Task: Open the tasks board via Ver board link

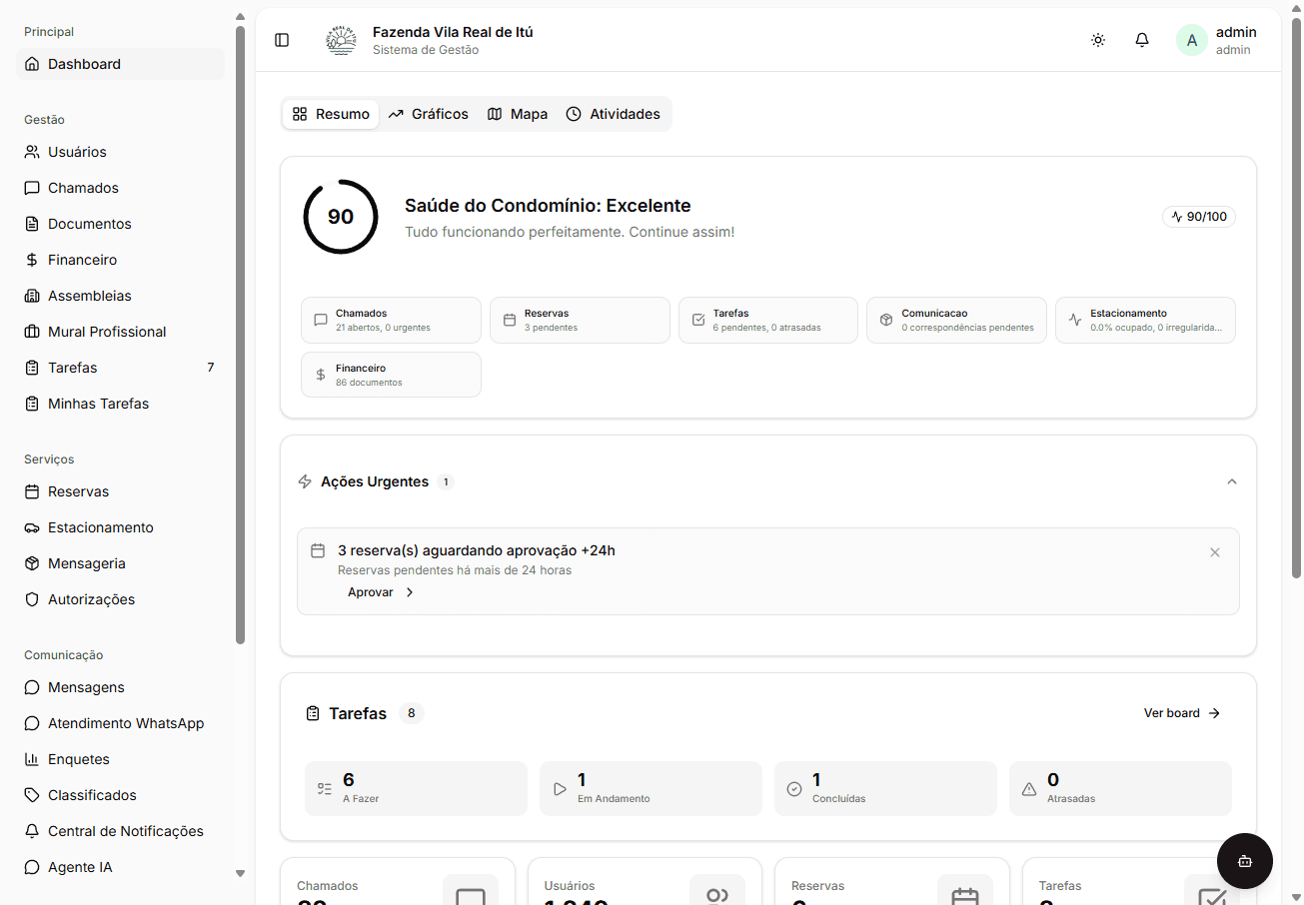Action: (x=1181, y=713)
